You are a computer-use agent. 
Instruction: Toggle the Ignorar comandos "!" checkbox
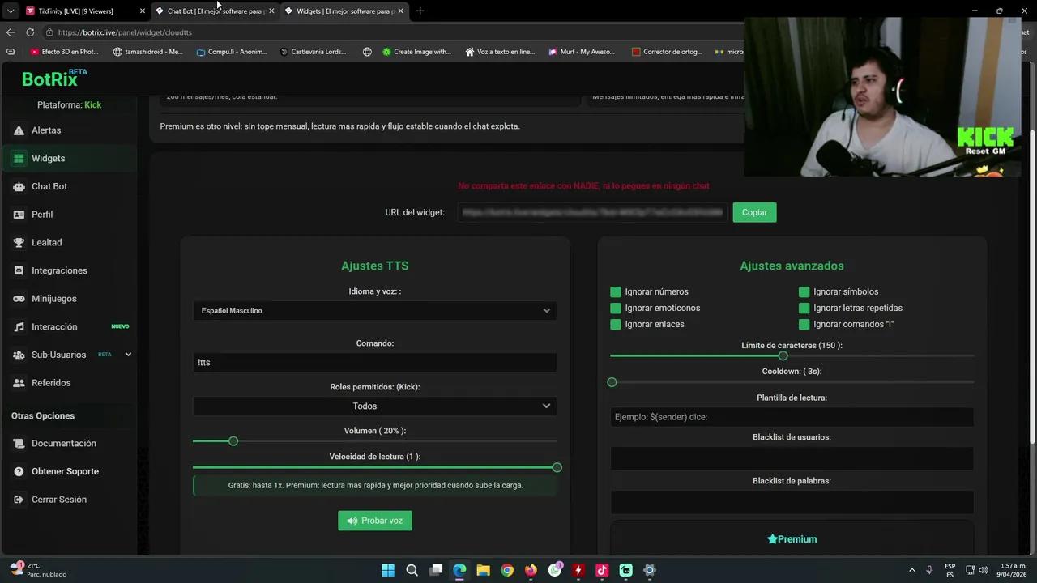click(804, 325)
